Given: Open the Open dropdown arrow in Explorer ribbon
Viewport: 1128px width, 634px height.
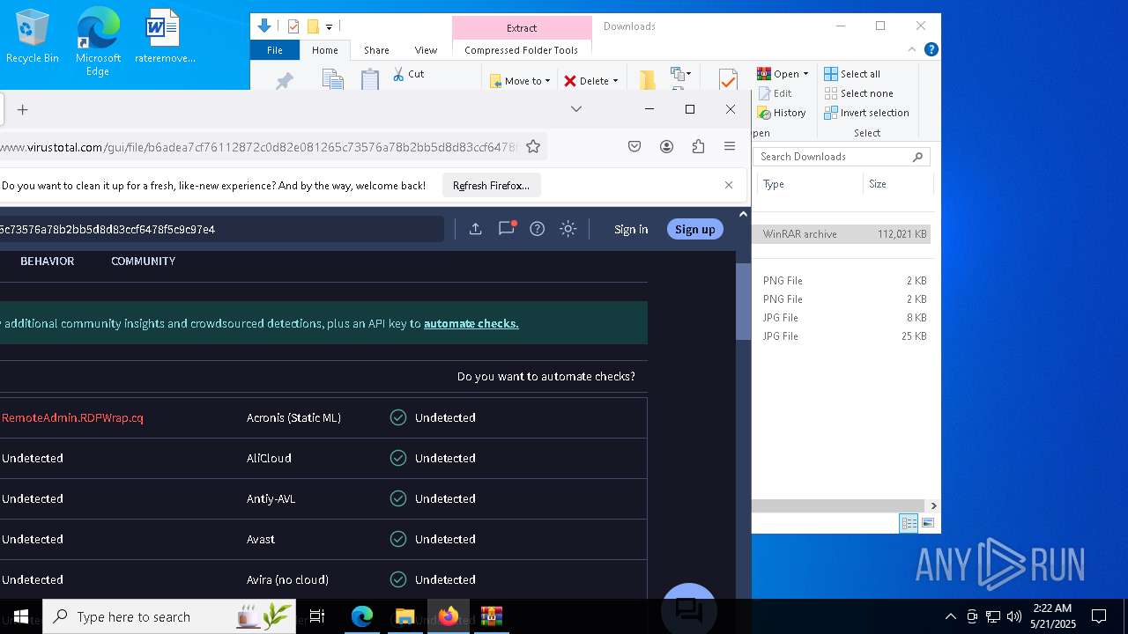Looking at the screenshot, I should (805, 74).
